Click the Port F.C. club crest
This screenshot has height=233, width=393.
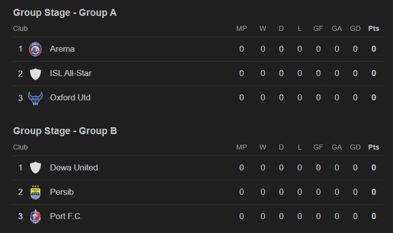point(35,217)
